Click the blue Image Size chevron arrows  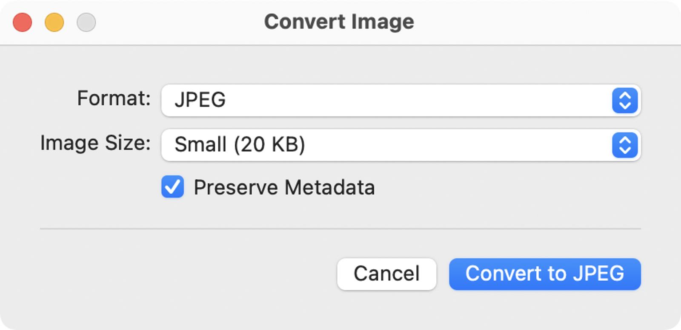coord(624,145)
